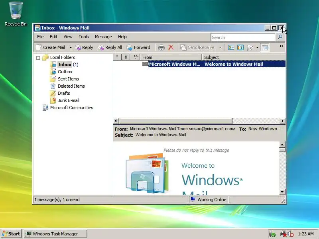The height and width of the screenshot is (239, 319).
Task: Click the Create Mail toolbar button
Action: click(x=51, y=47)
